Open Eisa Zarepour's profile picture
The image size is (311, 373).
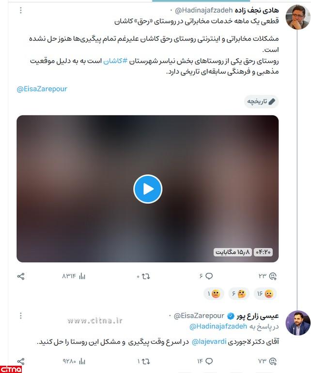click(x=298, y=323)
